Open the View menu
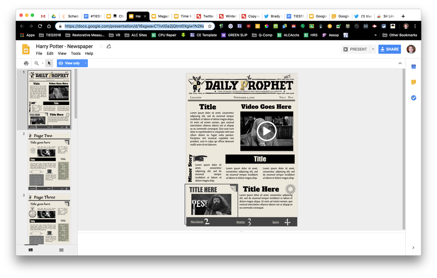The image size is (437, 278). [x=62, y=53]
